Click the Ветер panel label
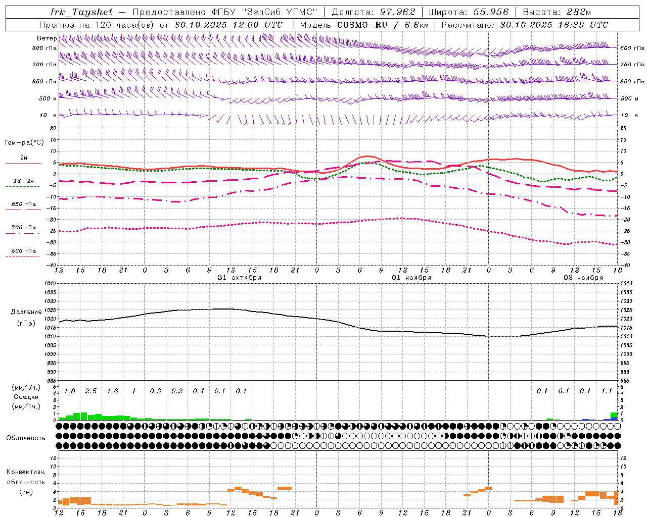The image size is (647, 517). click(47, 38)
